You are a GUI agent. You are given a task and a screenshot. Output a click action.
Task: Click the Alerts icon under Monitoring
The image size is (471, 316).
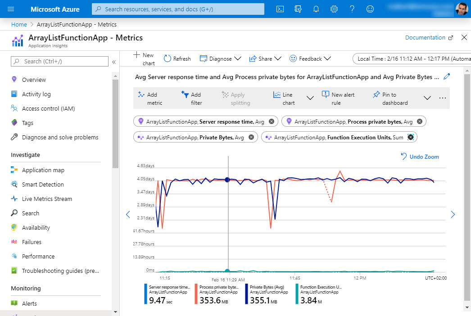pyautogui.click(x=14, y=303)
